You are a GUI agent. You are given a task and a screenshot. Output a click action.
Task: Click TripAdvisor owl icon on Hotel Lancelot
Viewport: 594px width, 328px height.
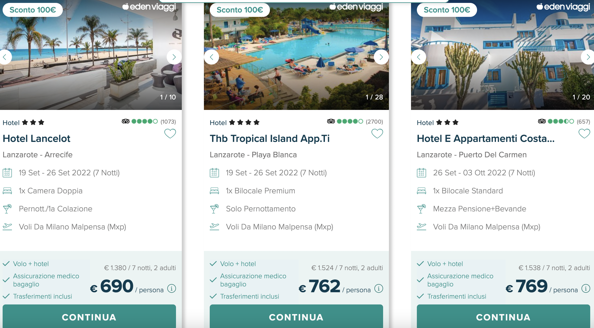click(x=126, y=121)
